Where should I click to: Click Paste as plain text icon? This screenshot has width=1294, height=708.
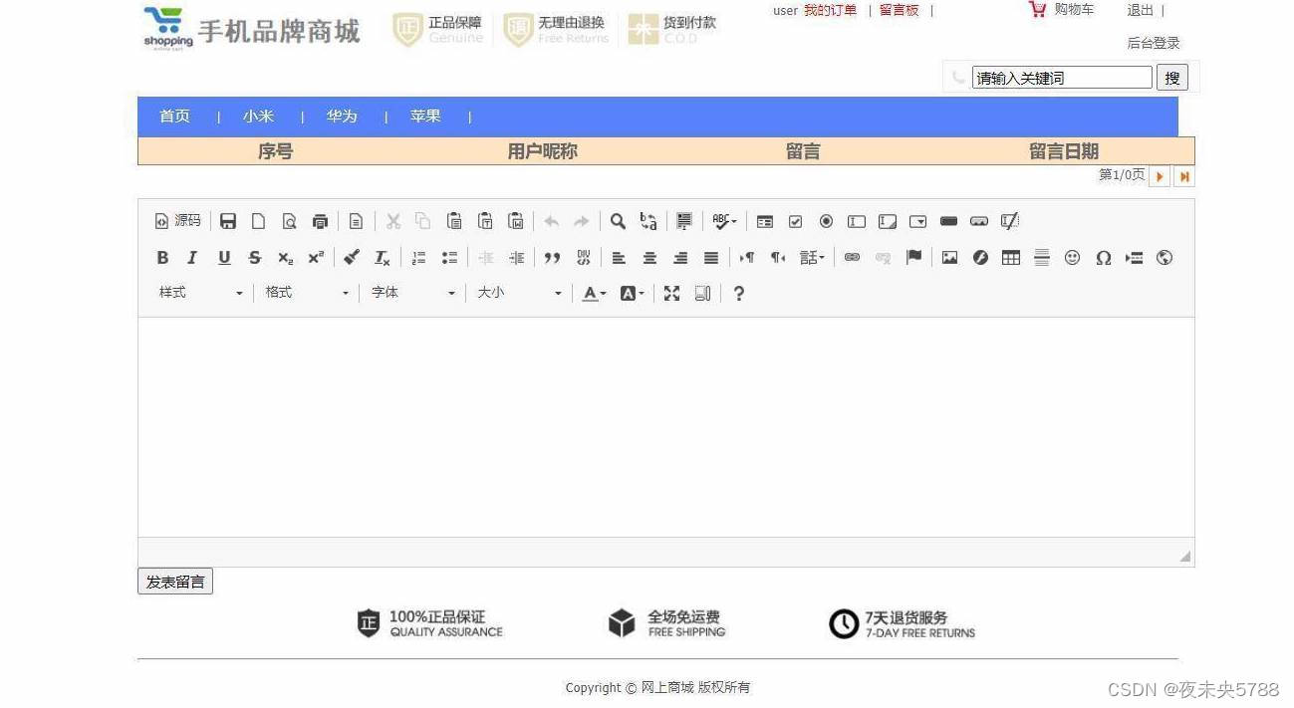485,221
